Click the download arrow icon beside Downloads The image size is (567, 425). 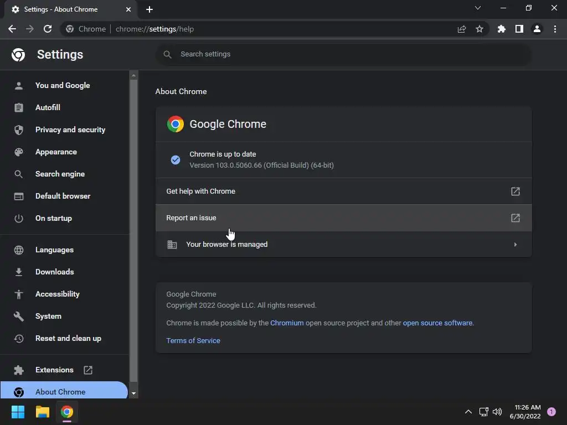click(18, 272)
